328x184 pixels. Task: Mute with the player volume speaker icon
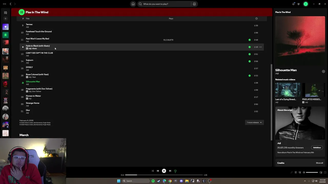tap(304, 172)
